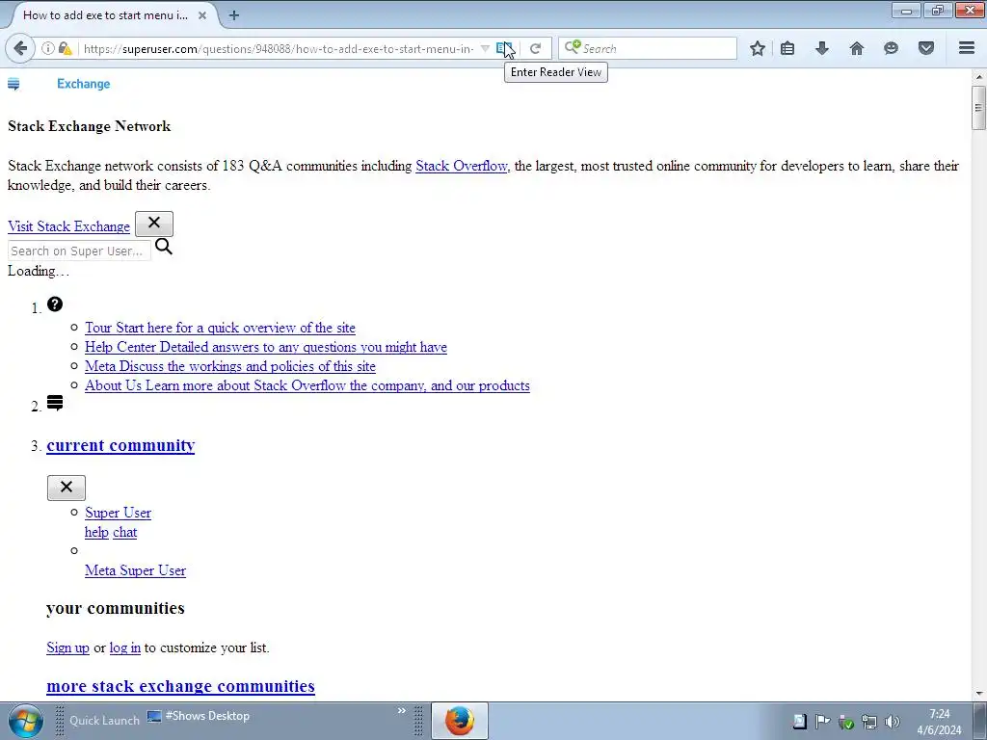This screenshot has width=987, height=740.
Task: Open a new tab with plus button
Action: tap(234, 15)
